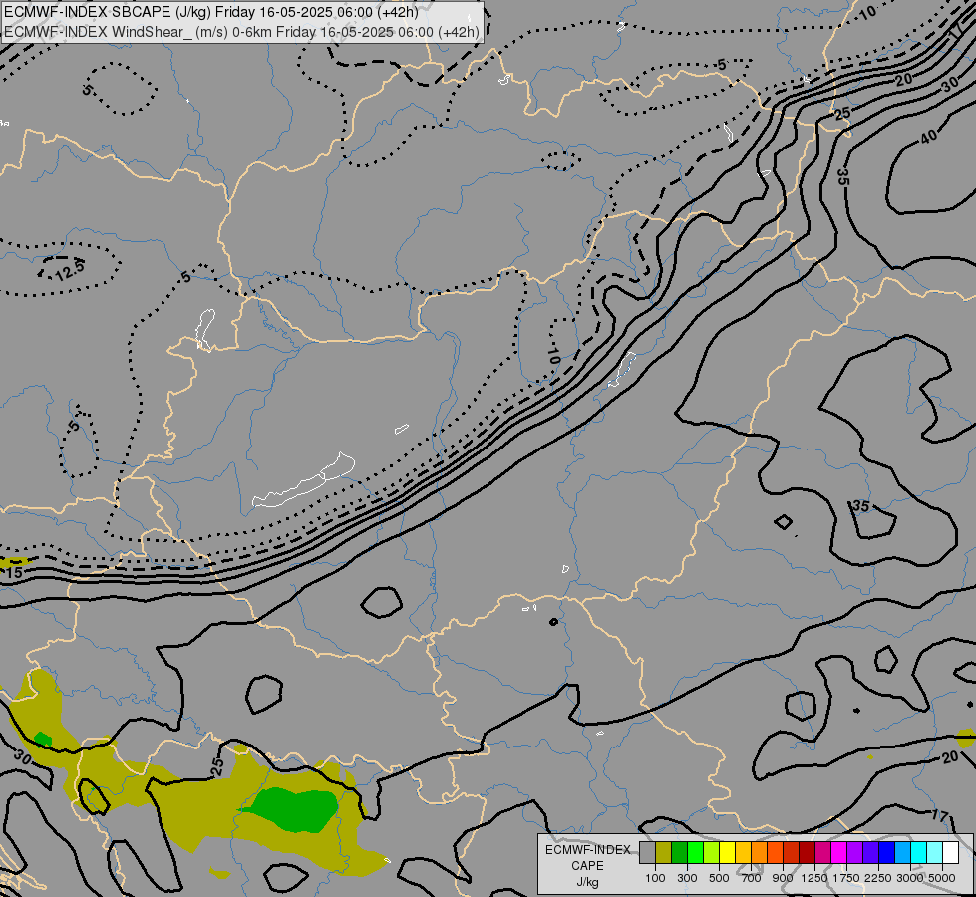Image resolution: width=976 pixels, height=897 pixels.
Task: Click the legend value 3000
Action: click(x=910, y=878)
